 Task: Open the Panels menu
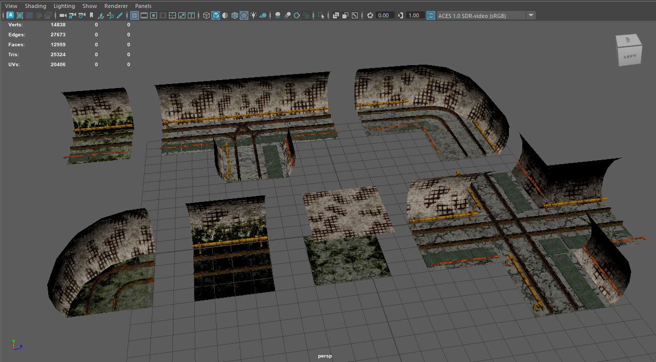point(143,6)
